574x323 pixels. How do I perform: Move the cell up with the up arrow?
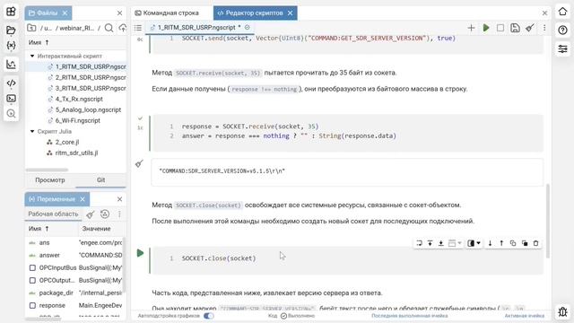(x=501, y=243)
